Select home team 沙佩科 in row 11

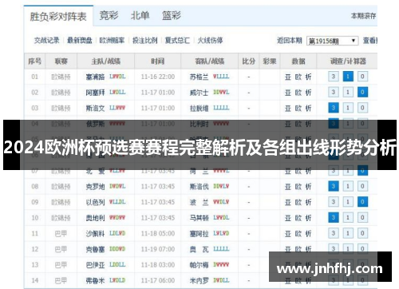click(x=95, y=234)
